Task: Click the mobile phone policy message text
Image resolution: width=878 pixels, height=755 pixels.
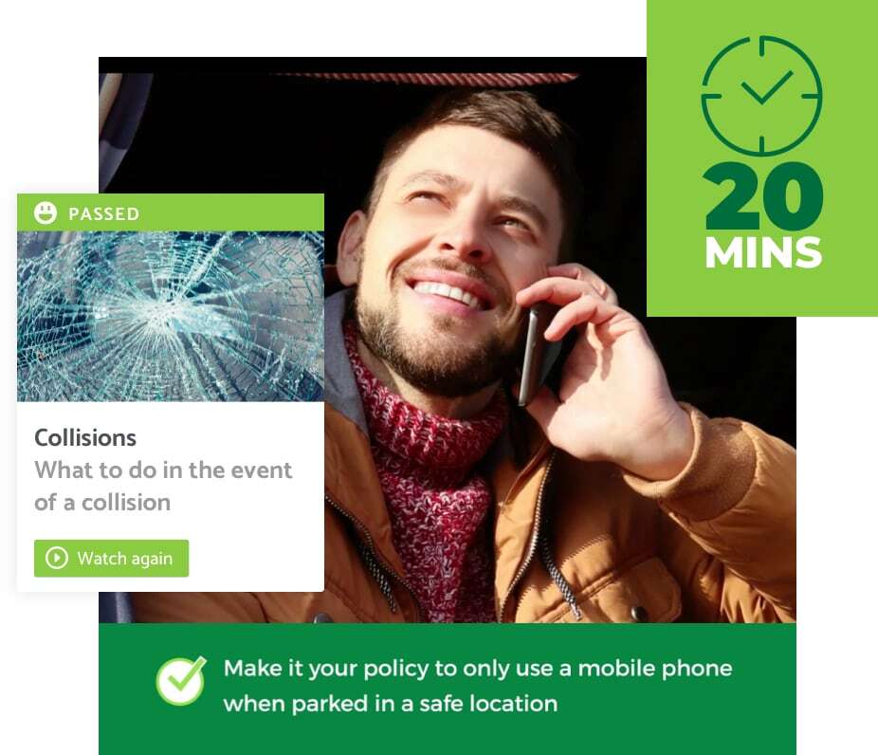Action: (x=478, y=686)
